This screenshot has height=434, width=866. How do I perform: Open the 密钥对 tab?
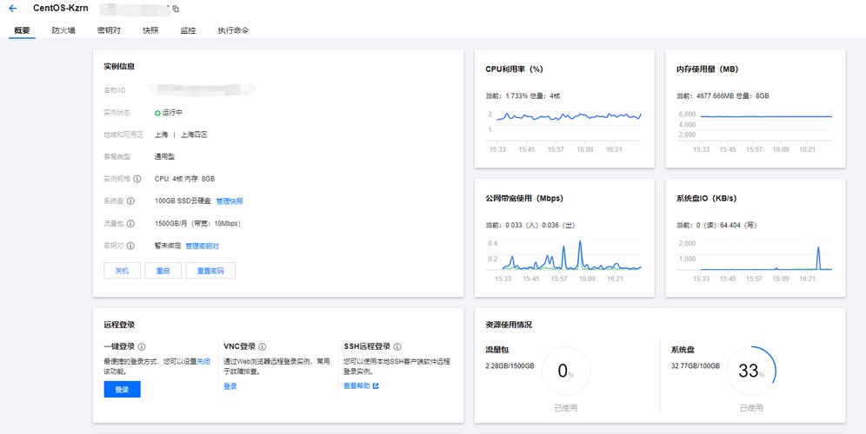click(109, 30)
